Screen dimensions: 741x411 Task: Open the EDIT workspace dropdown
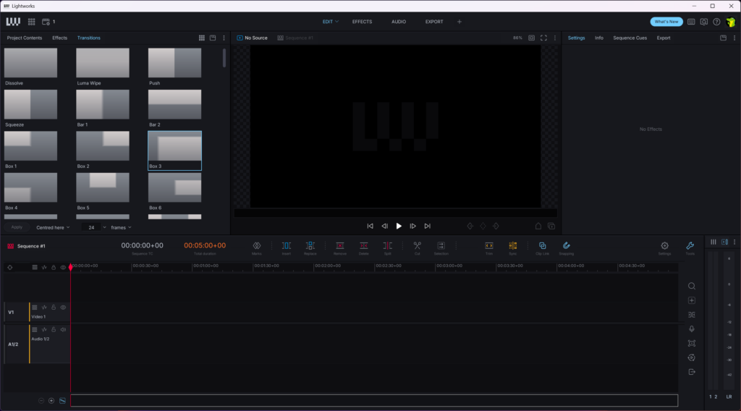pos(330,22)
